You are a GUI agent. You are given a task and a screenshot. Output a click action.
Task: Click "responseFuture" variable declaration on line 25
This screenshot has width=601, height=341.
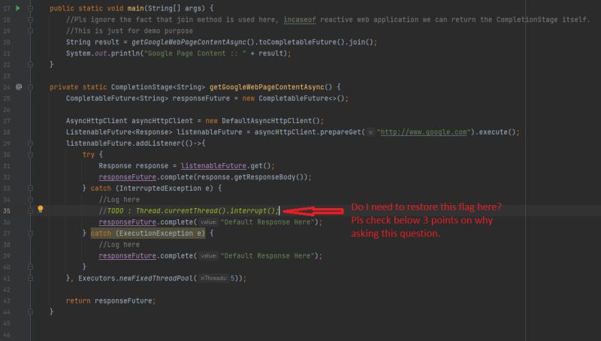(201, 98)
